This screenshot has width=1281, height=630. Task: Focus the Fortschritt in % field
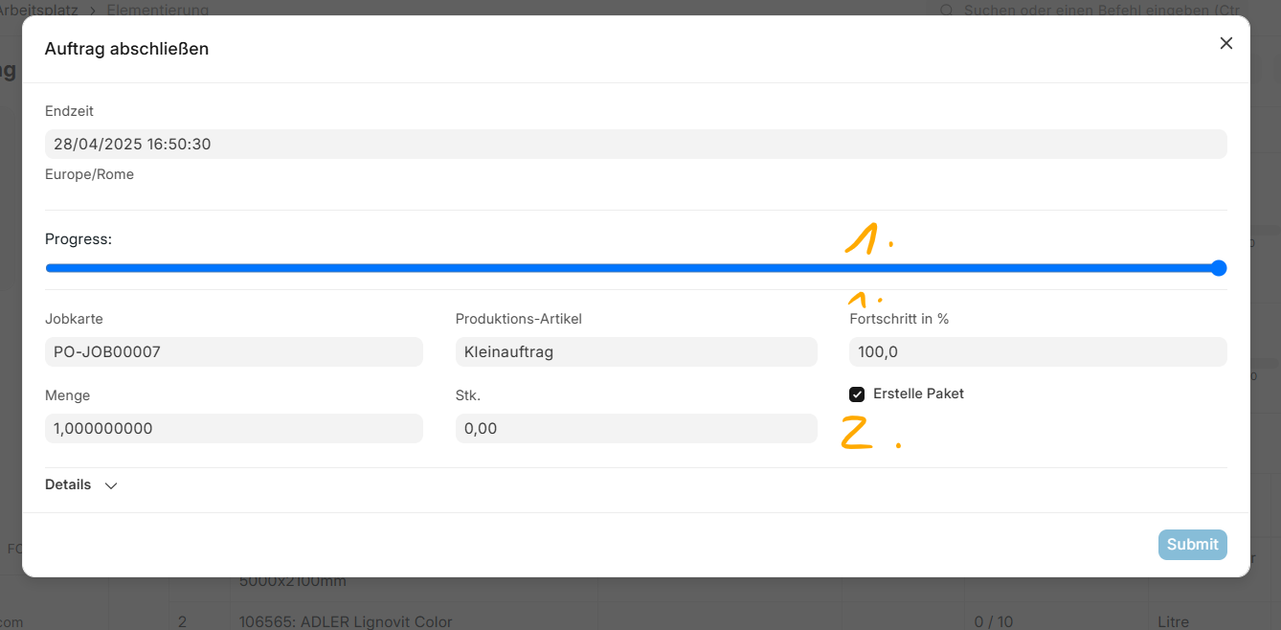click(x=1037, y=351)
